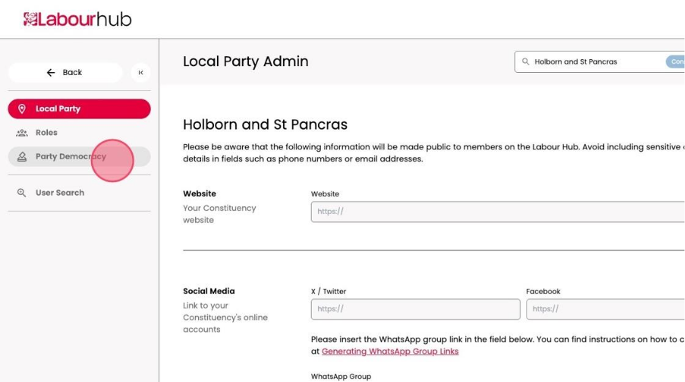Click the left arrow icon beside Back

pos(51,73)
